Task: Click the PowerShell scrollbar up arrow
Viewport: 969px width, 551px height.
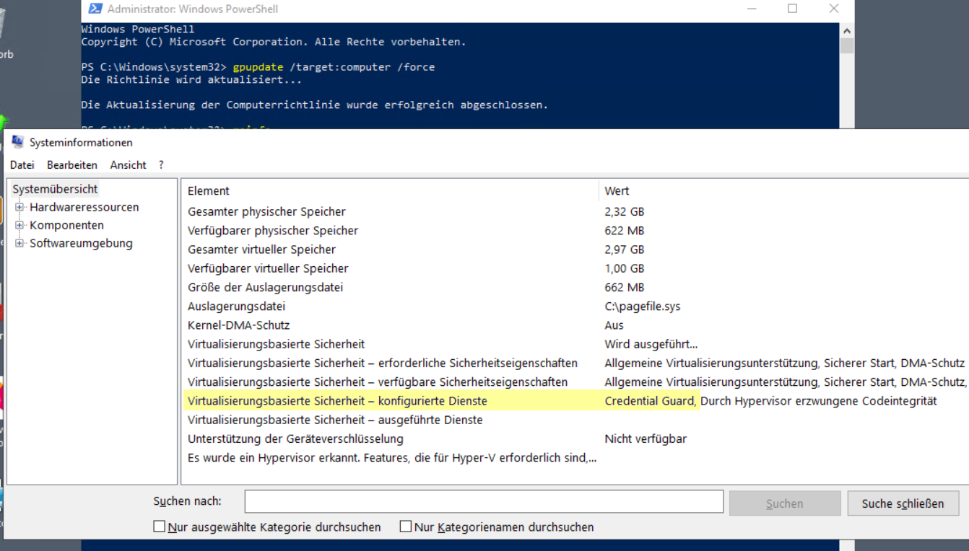Action: point(847,30)
